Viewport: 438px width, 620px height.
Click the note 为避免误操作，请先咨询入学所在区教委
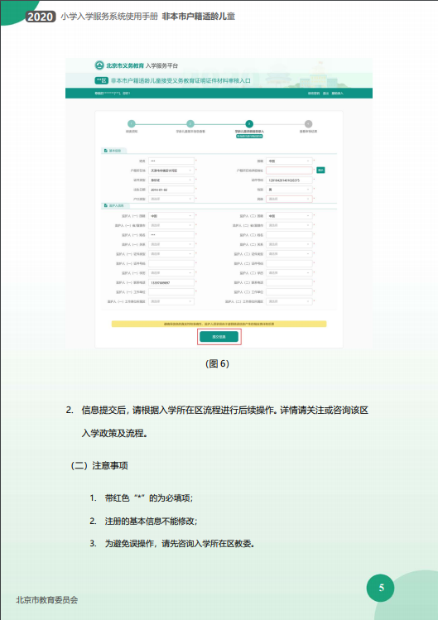(180, 544)
